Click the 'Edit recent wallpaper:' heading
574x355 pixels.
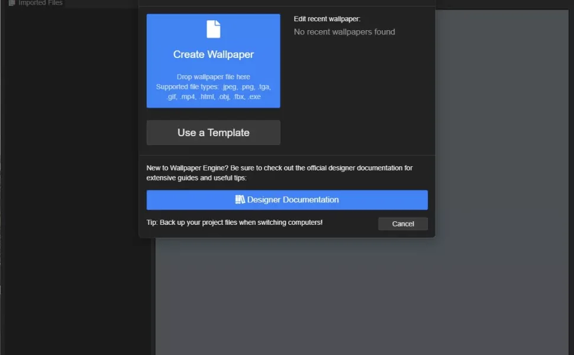tap(327, 19)
